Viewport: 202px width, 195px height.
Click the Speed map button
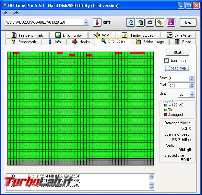pyautogui.click(x=177, y=68)
